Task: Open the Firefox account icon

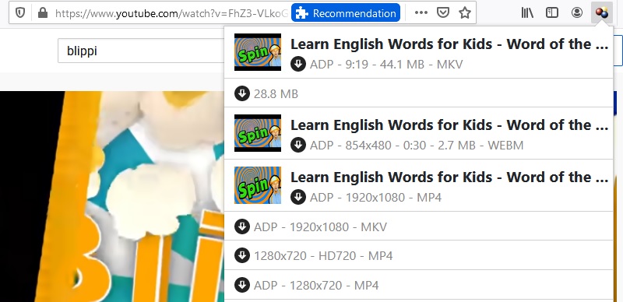Action: pos(576,12)
